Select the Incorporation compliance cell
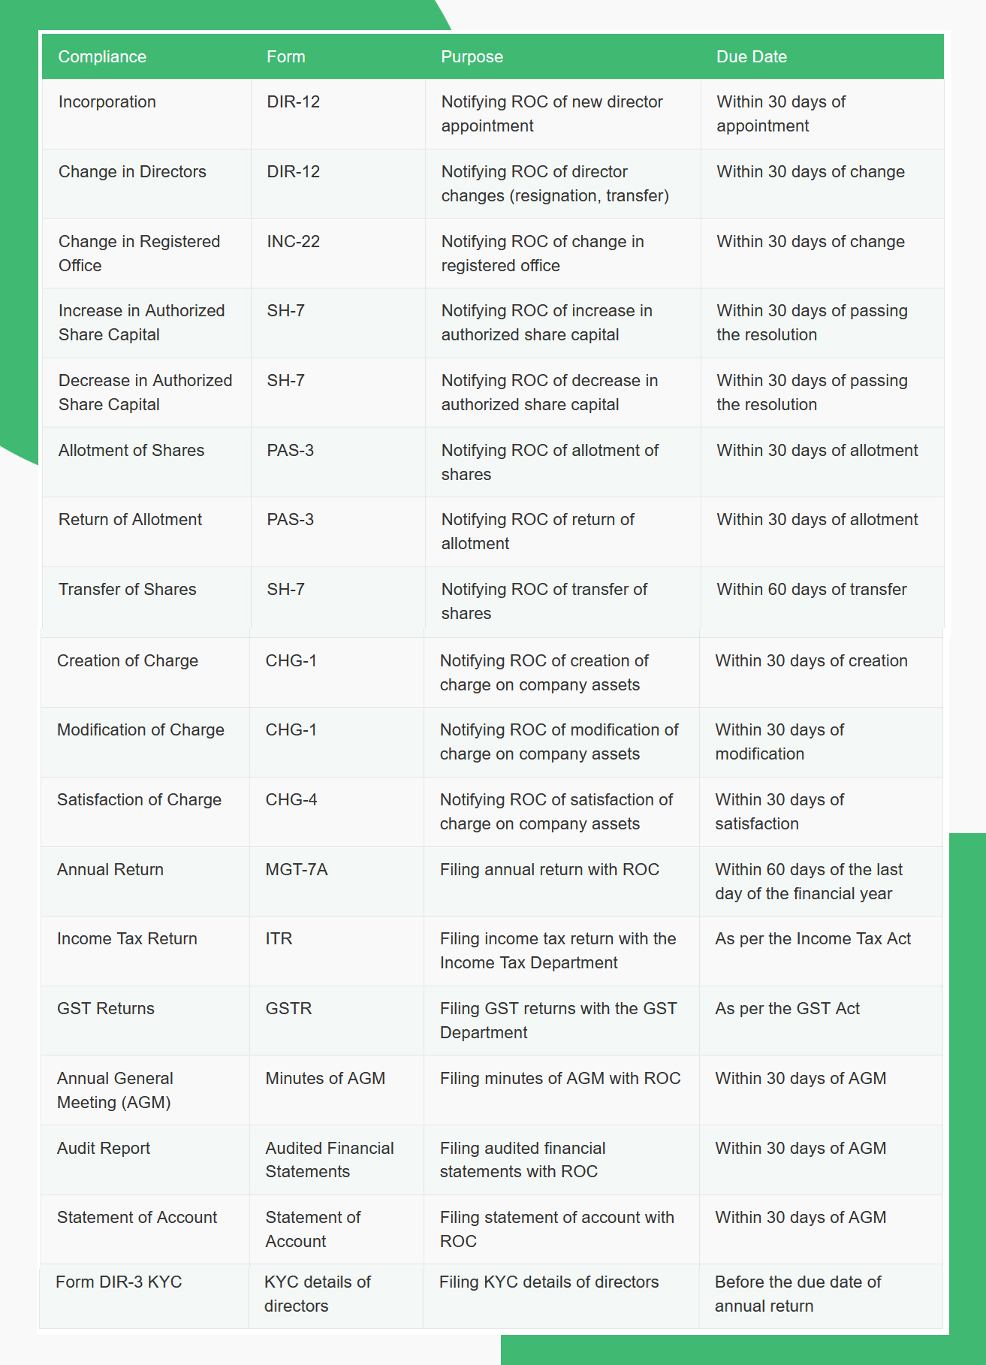The height and width of the screenshot is (1365, 986). click(107, 102)
